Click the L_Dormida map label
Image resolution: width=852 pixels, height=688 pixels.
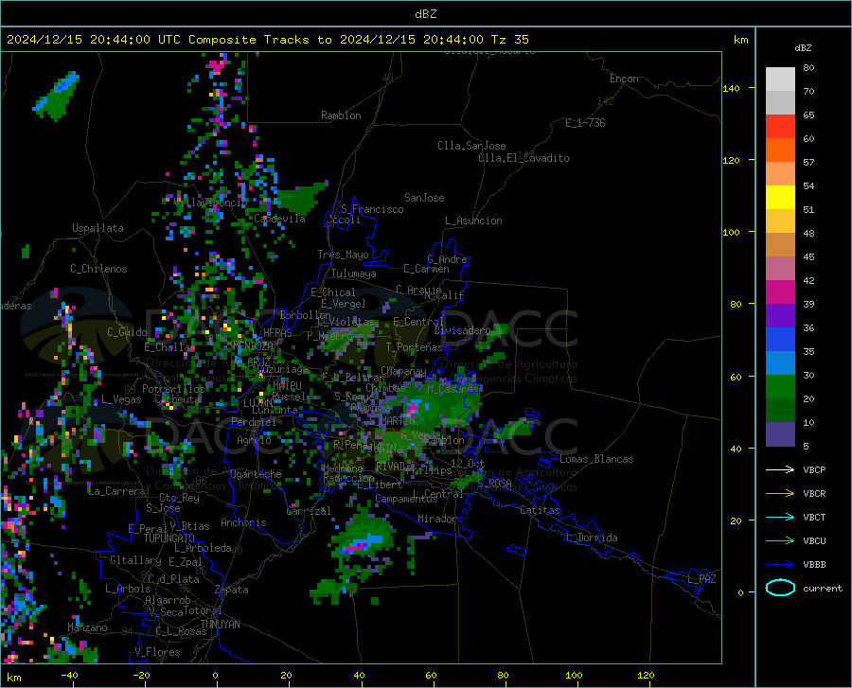(591, 538)
